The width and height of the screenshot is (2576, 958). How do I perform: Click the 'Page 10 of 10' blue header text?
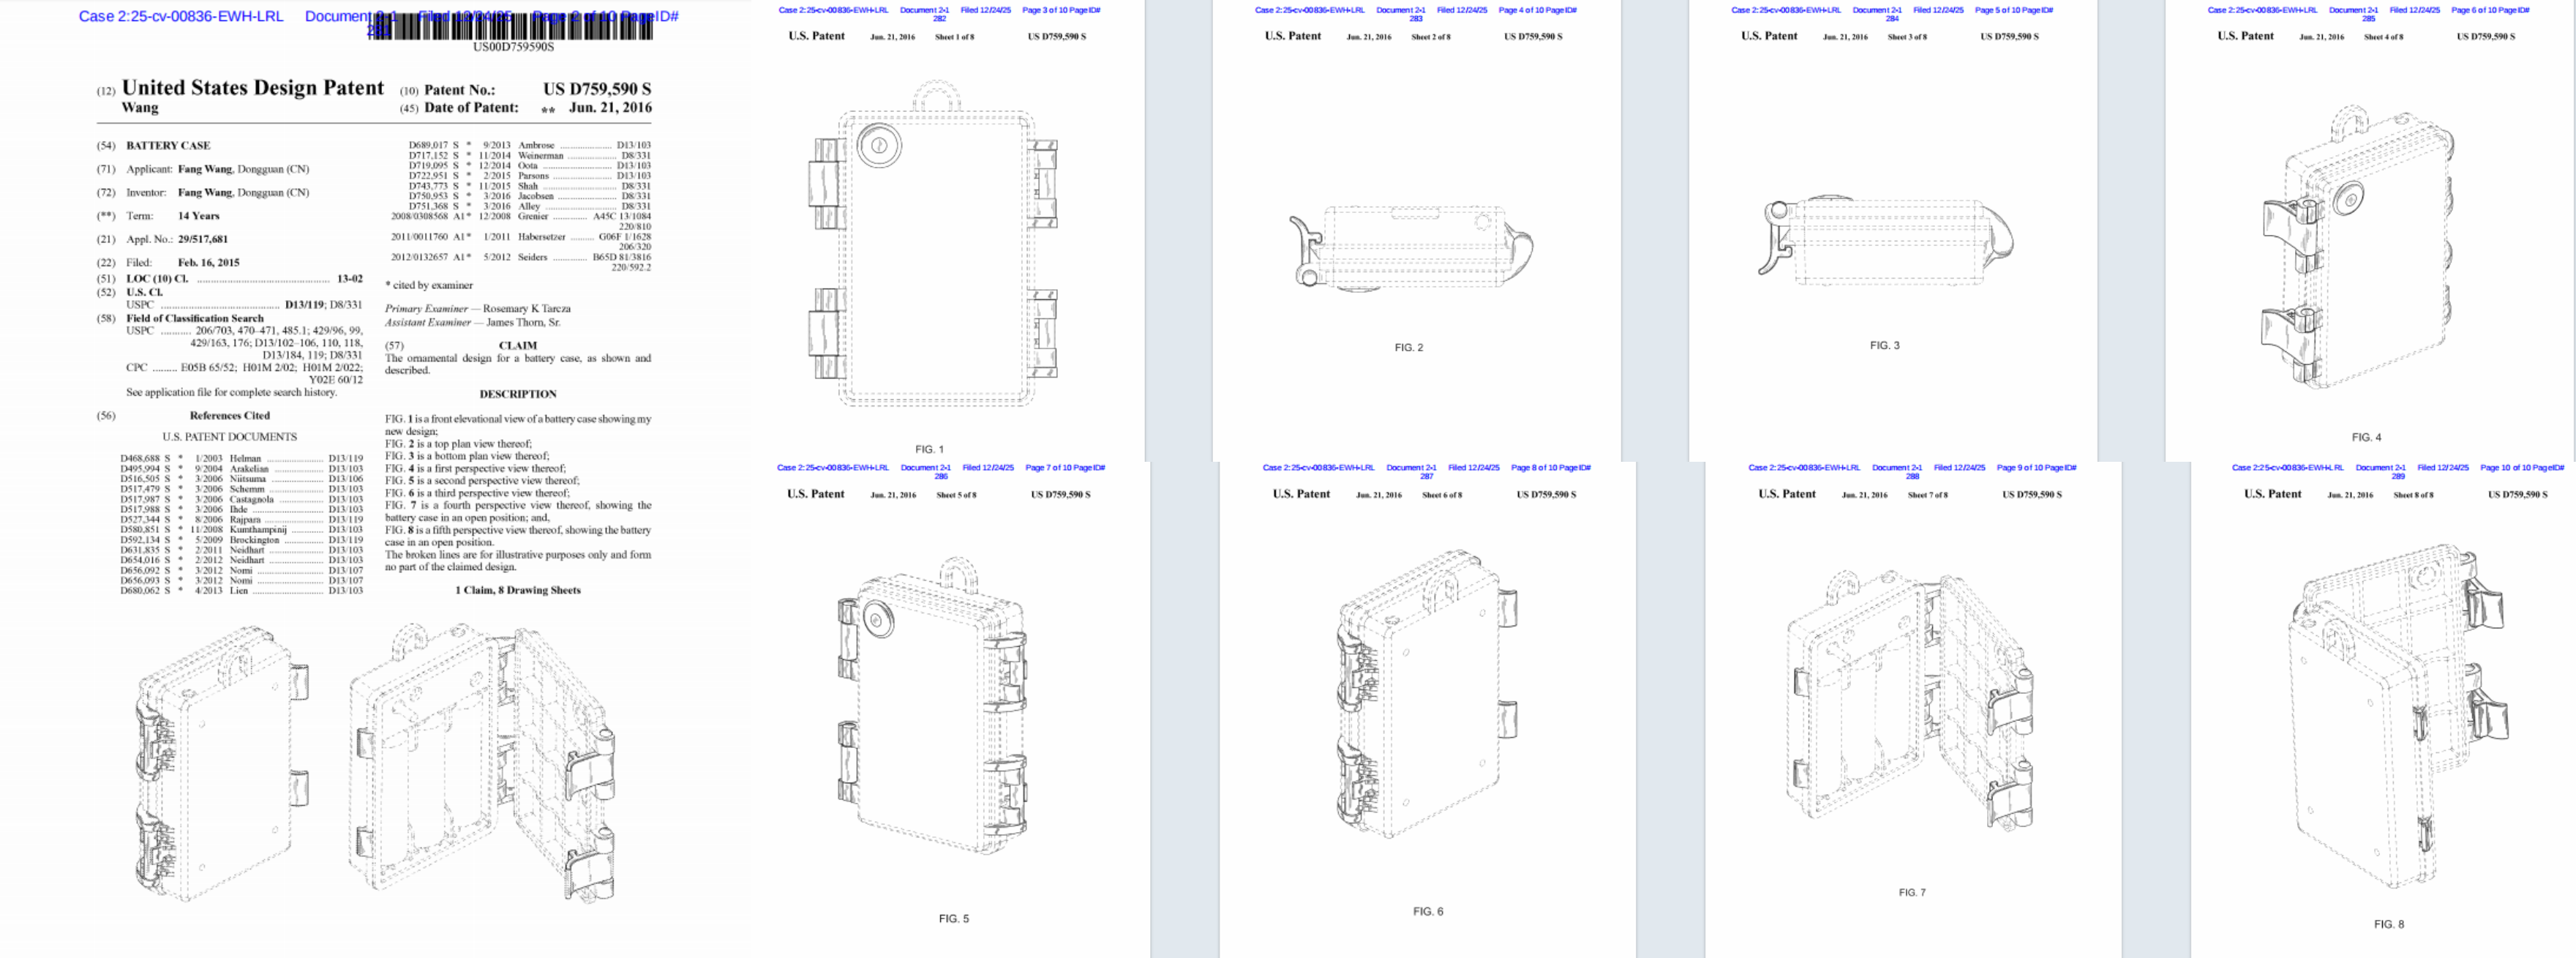2504,467
